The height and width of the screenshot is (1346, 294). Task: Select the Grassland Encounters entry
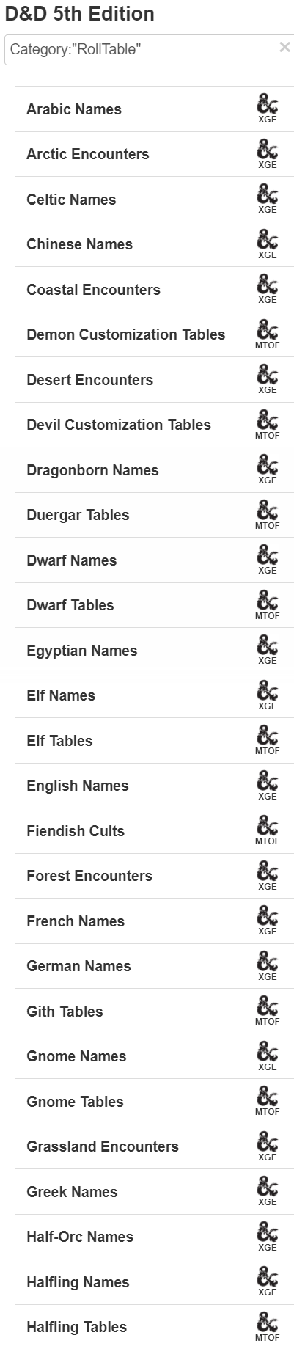click(x=155, y=1146)
